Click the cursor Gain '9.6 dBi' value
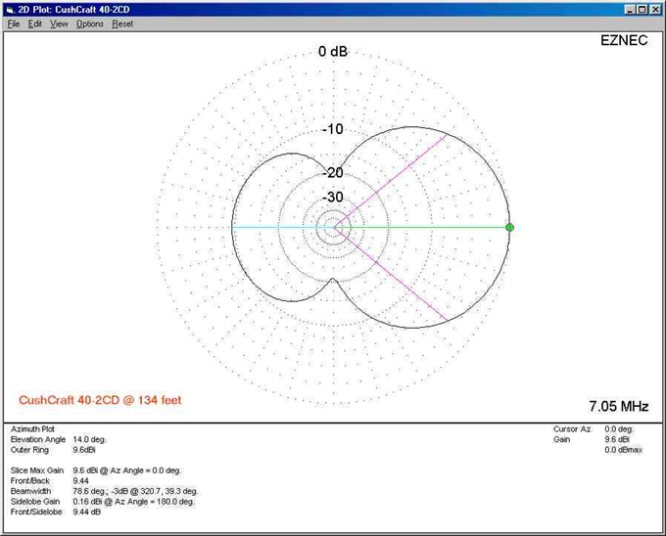Viewport: 666px width, 536px height. pos(617,439)
